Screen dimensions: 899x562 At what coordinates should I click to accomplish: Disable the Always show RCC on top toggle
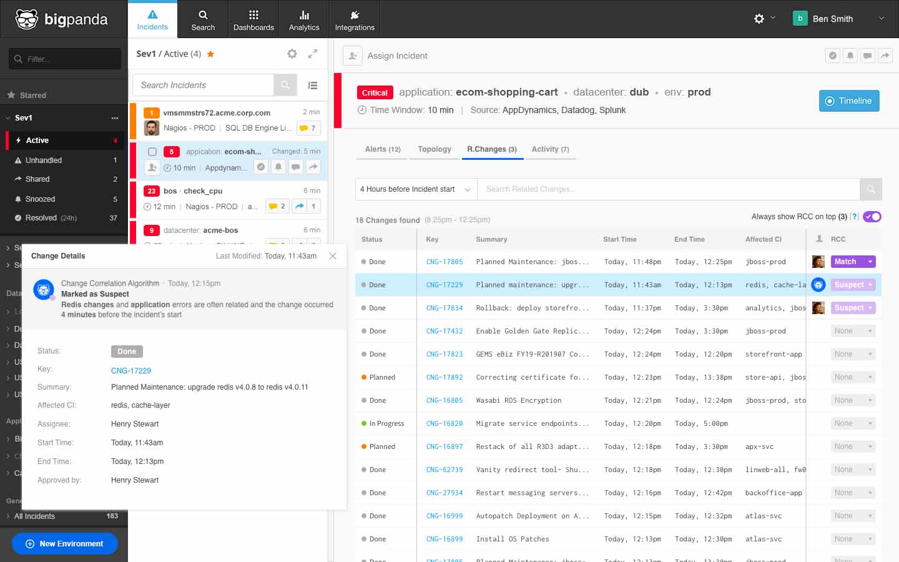(872, 217)
